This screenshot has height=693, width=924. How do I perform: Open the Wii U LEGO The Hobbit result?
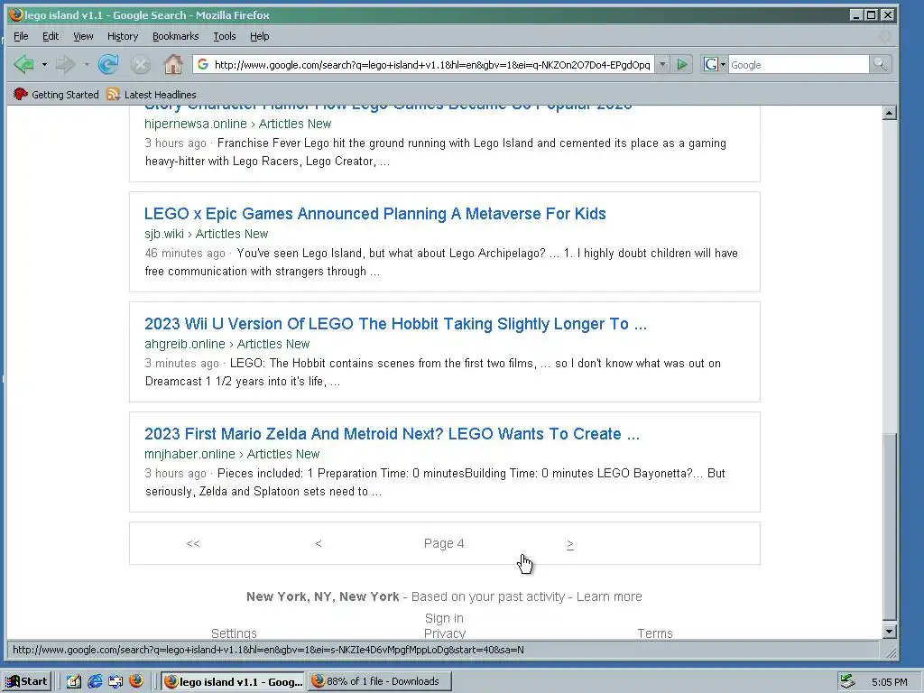pos(395,324)
